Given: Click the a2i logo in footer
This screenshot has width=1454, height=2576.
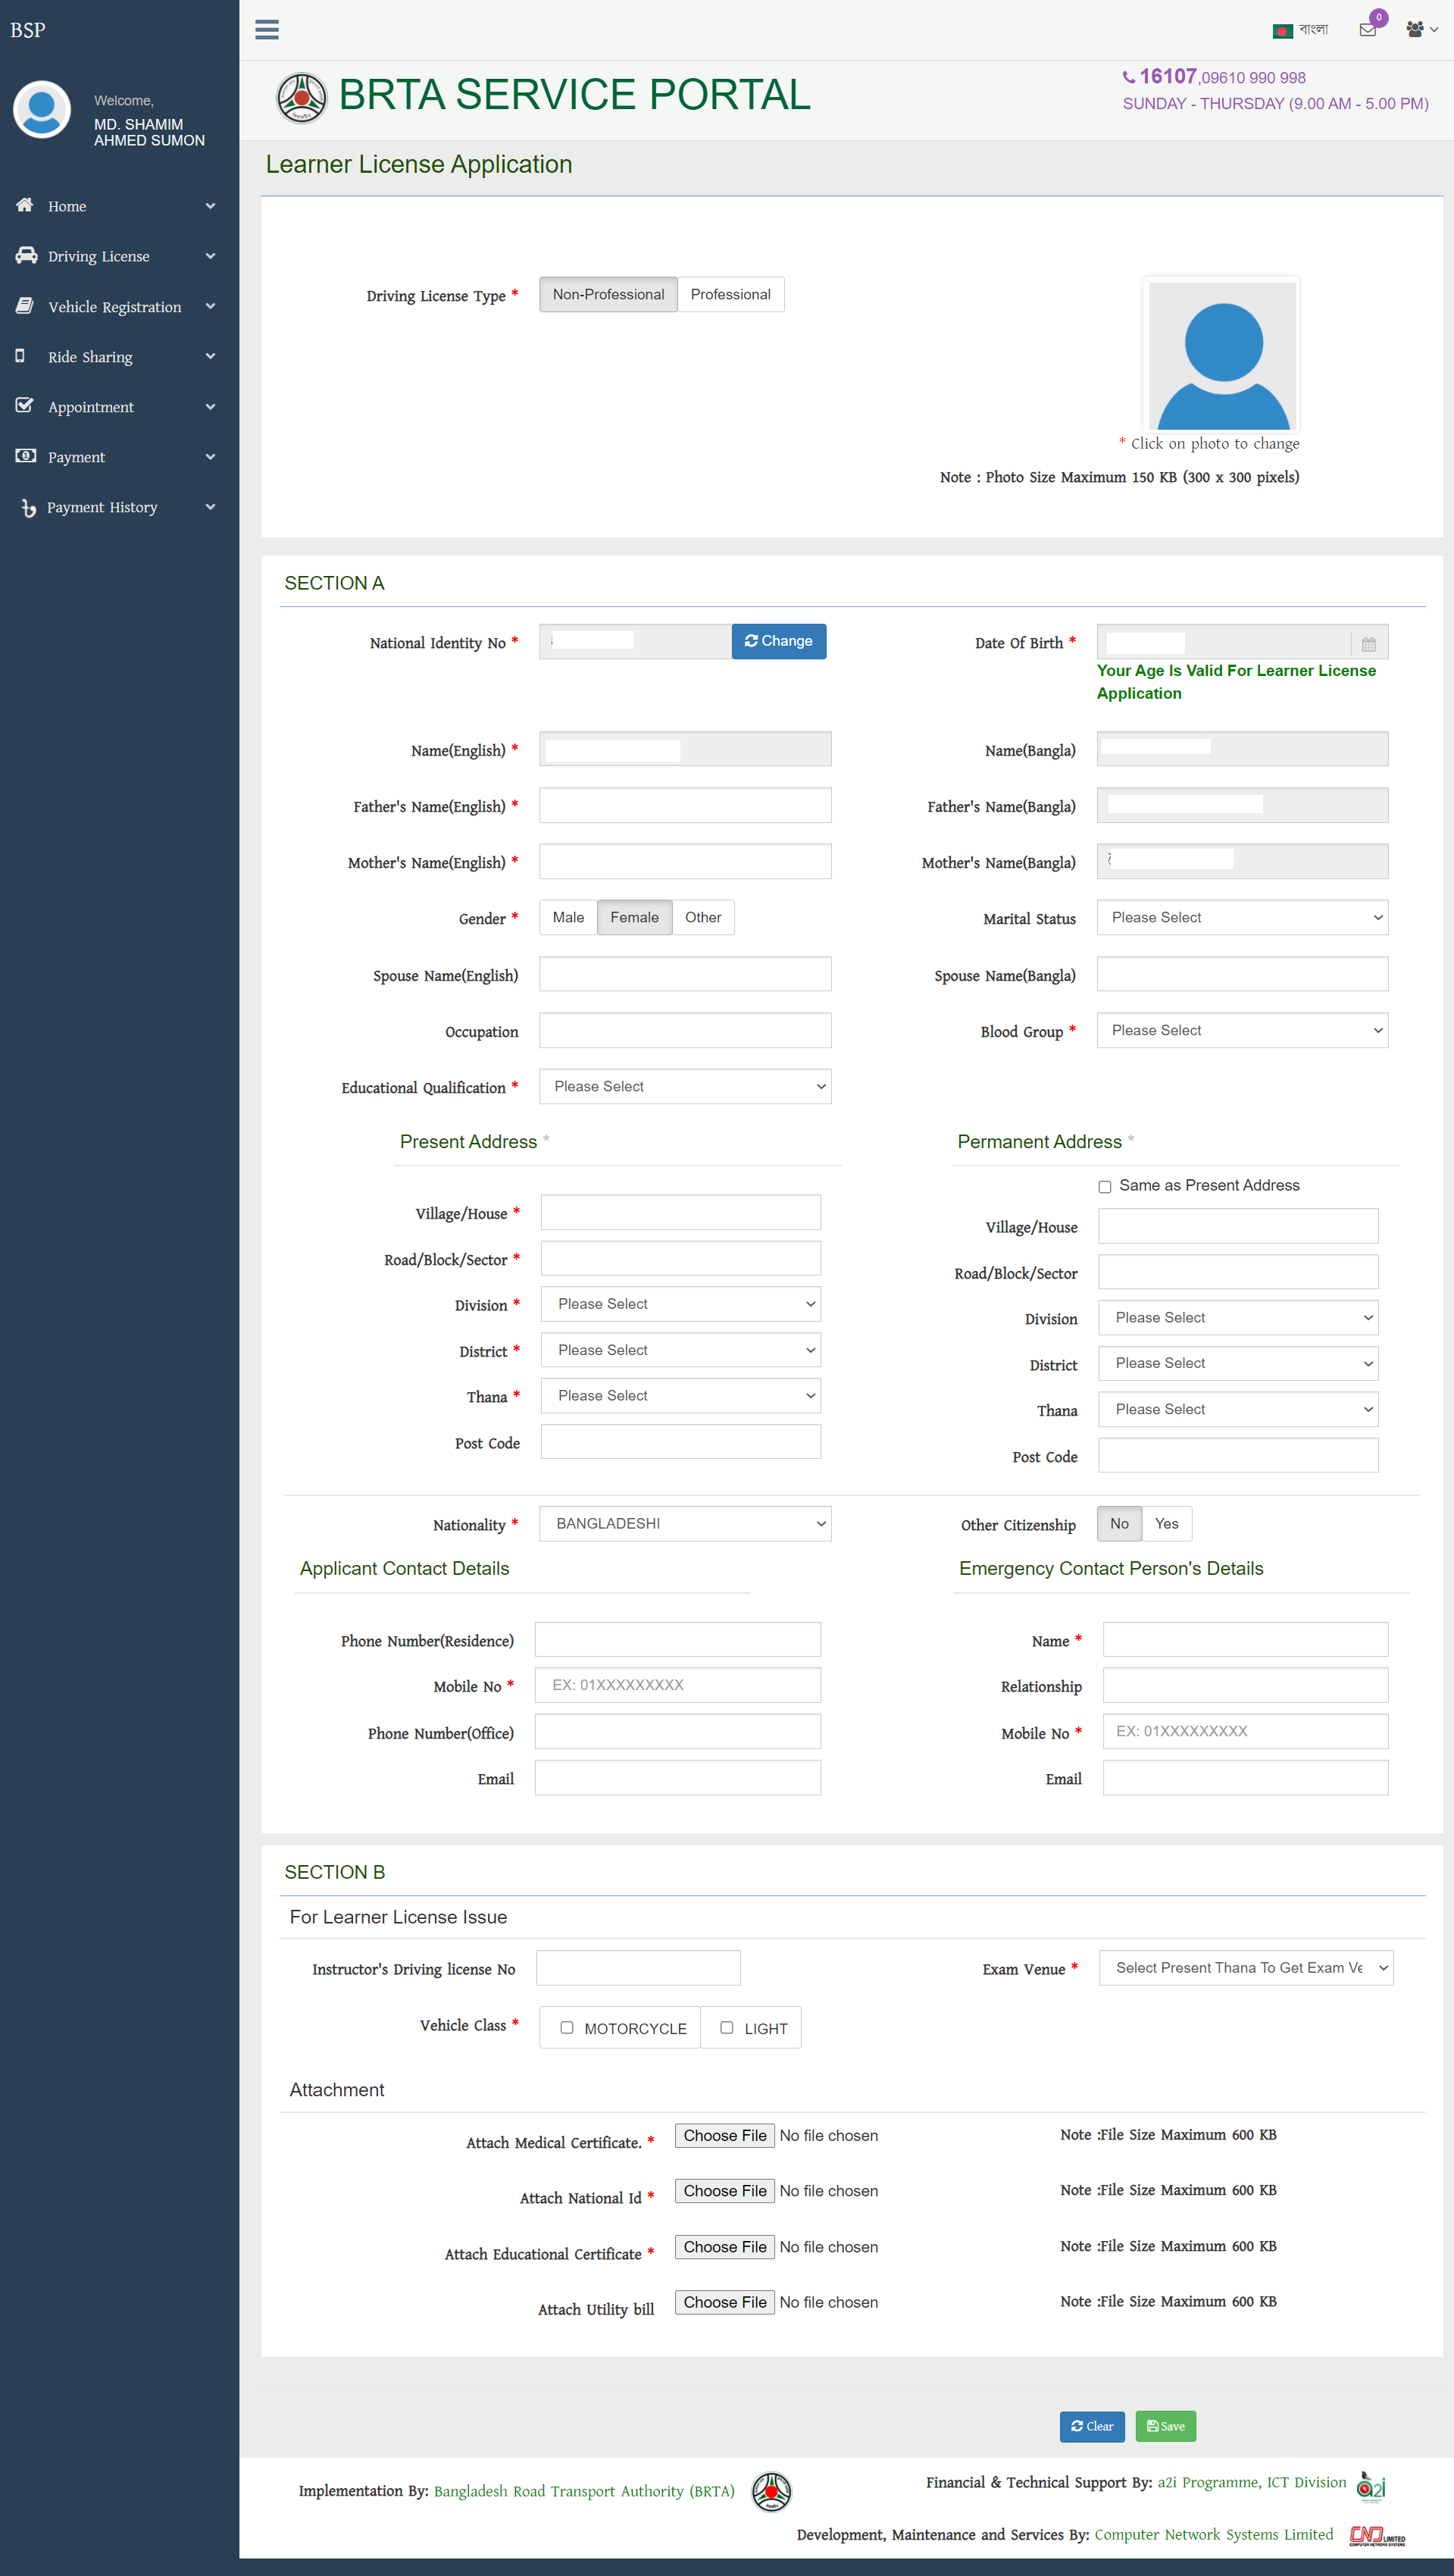Looking at the screenshot, I should point(1371,2486).
